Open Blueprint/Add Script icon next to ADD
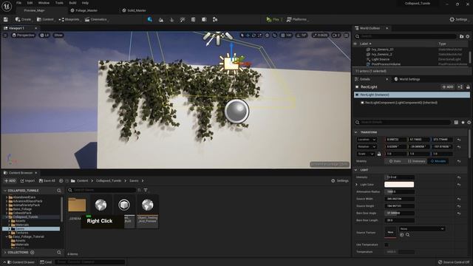 pos(460,87)
